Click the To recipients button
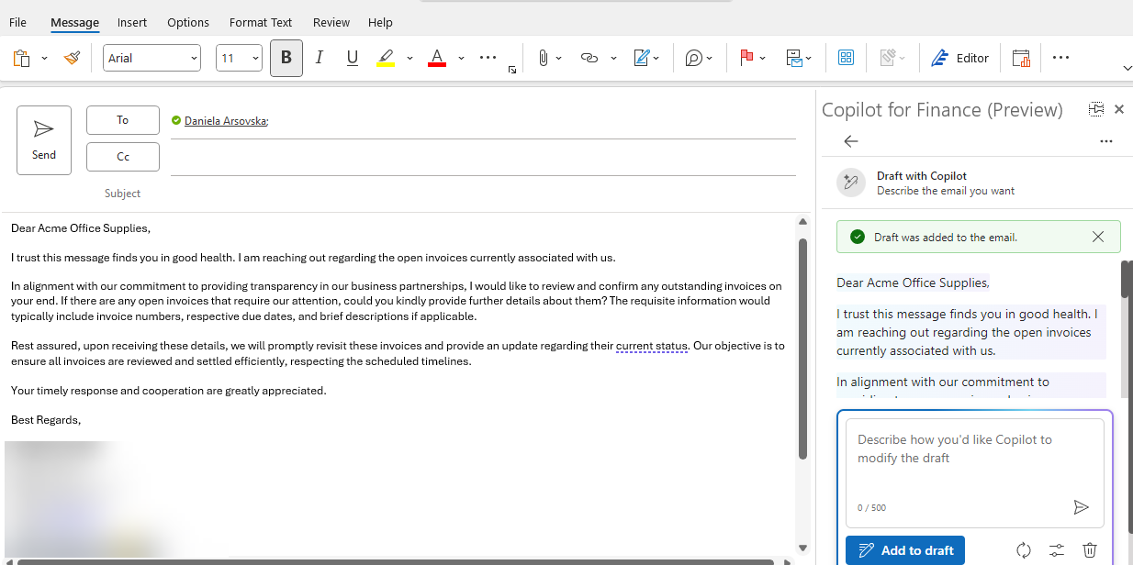Screen dimensions: 1133x565 click(x=123, y=120)
